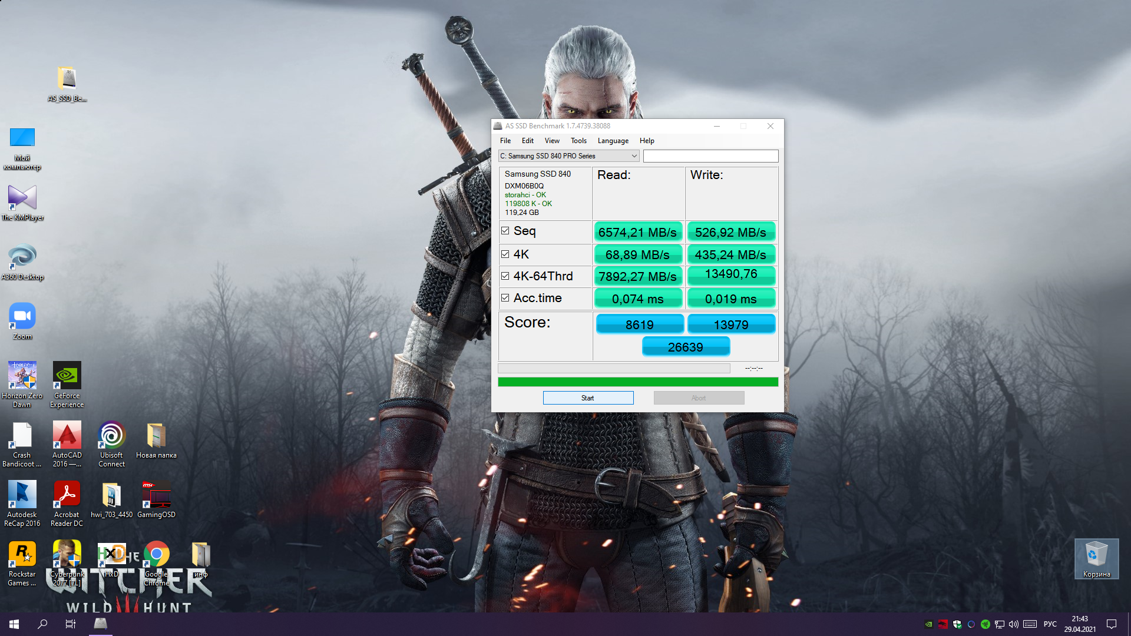Uncheck the 4K-64Thrd test checkbox
The height and width of the screenshot is (636, 1131).
(x=505, y=276)
